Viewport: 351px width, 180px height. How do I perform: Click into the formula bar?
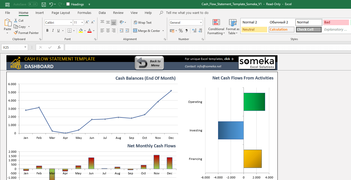pos(208,47)
